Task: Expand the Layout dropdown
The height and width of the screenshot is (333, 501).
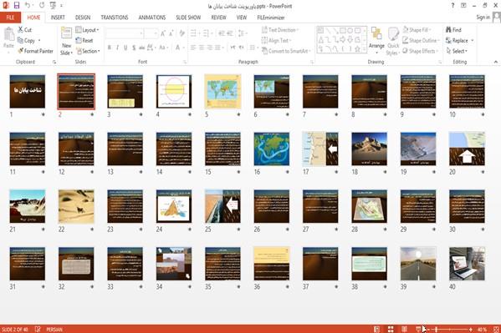Action: (x=87, y=30)
